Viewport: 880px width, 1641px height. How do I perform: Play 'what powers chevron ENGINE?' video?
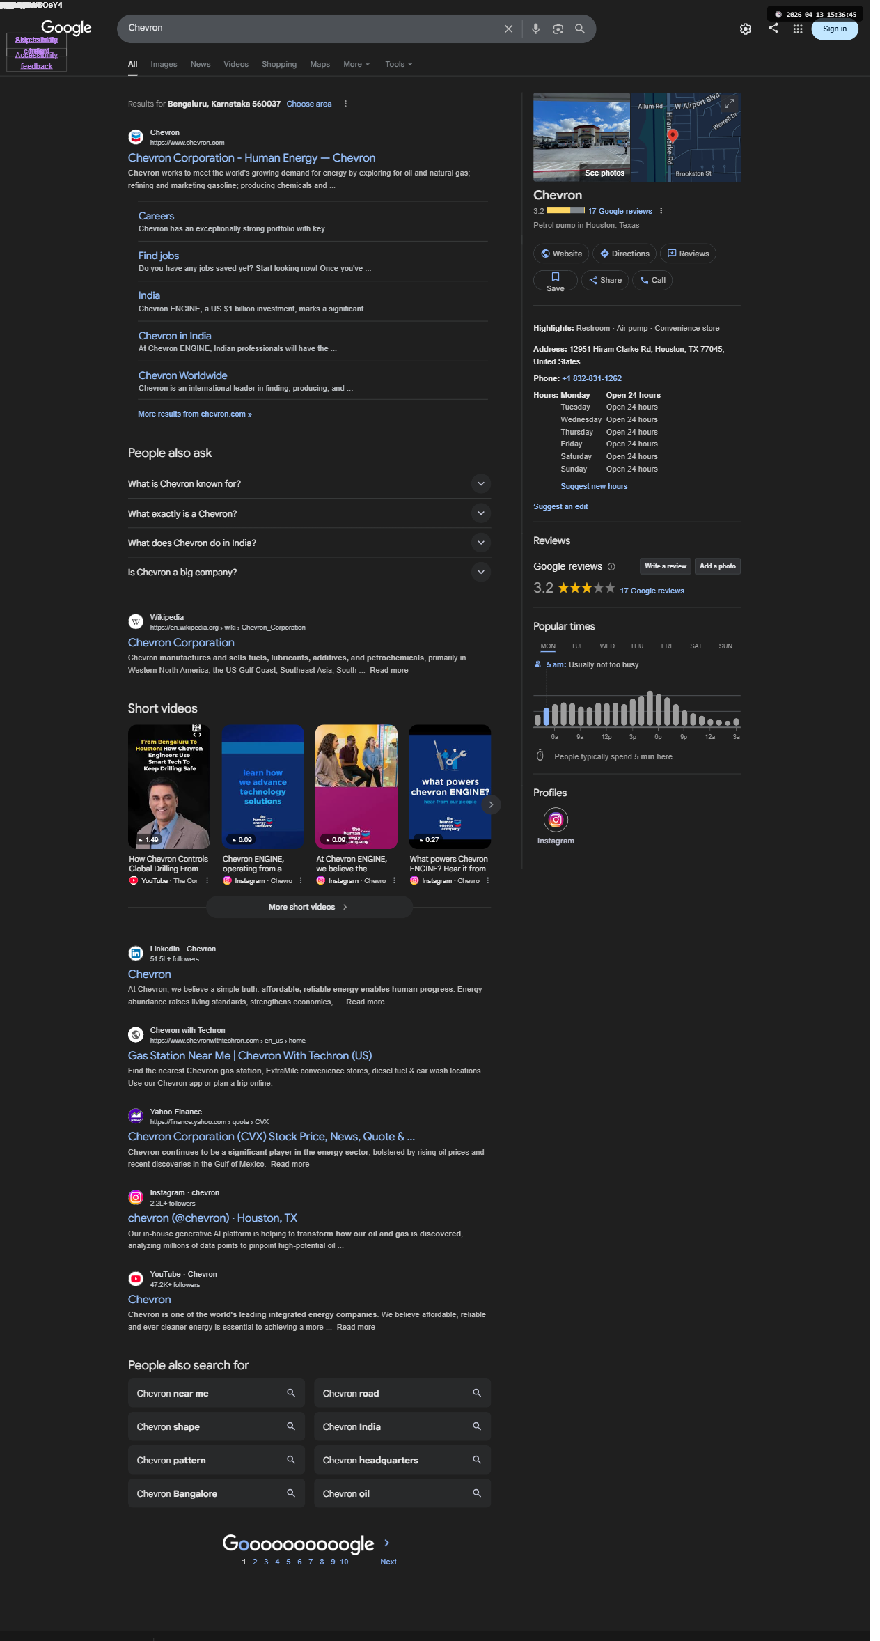click(x=450, y=787)
